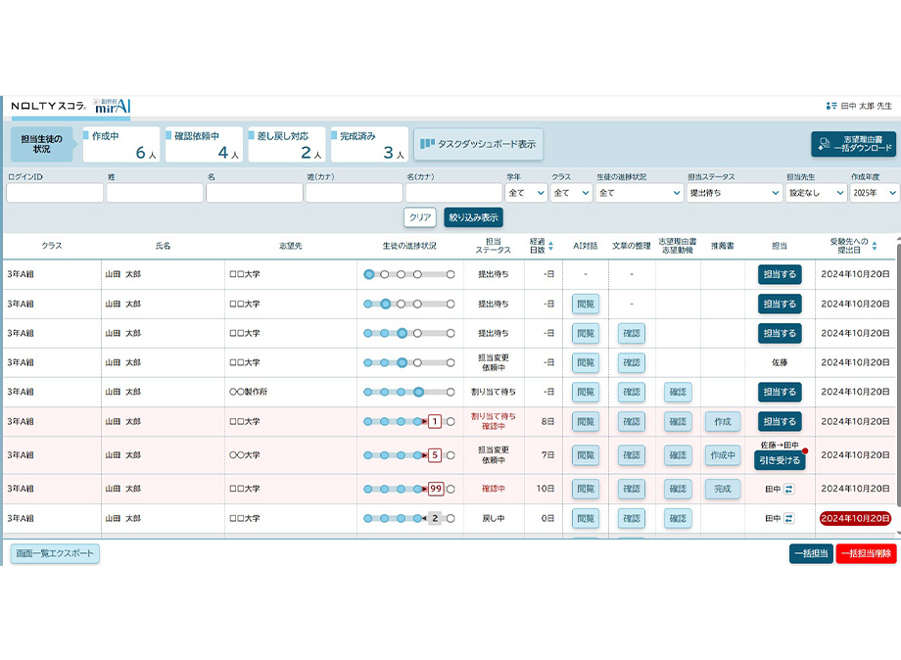901x660 pixels.
Task: Select the 作成中 6人 status card
Action: [120, 144]
